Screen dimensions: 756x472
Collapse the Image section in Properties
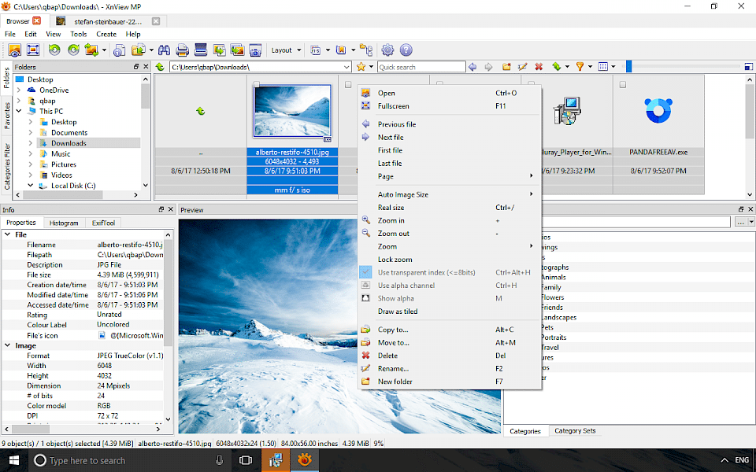point(7,345)
